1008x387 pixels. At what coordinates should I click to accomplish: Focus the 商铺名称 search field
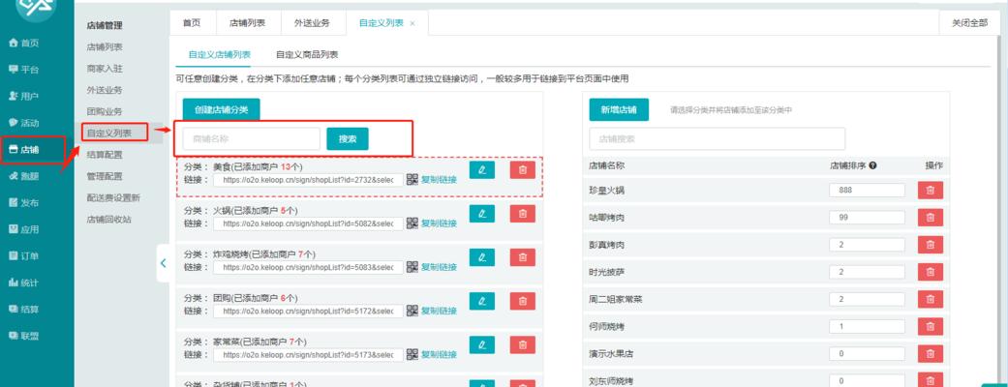(x=252, y=139)
